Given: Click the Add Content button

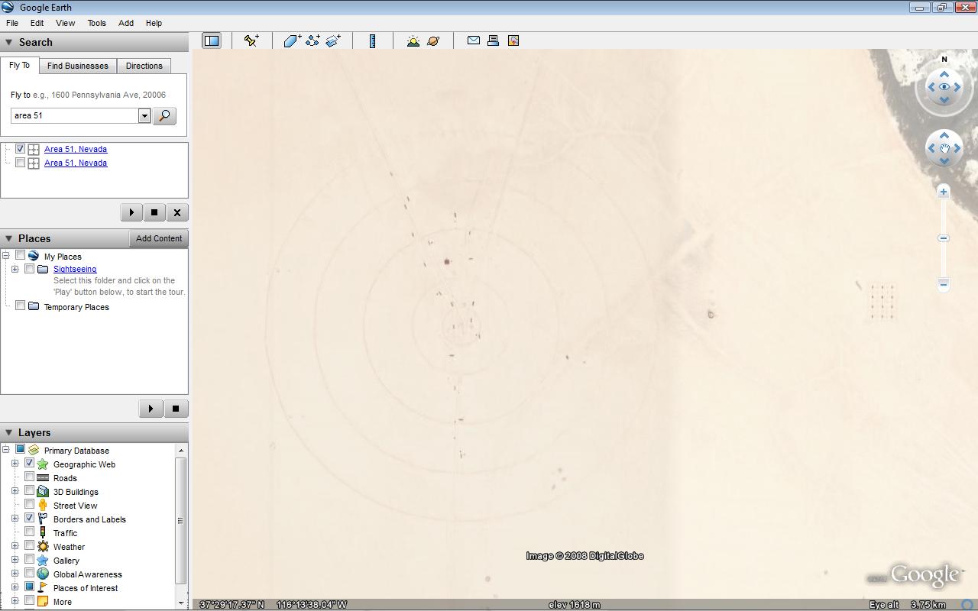Looking at the screenshot, I should (x=159, y=238).
